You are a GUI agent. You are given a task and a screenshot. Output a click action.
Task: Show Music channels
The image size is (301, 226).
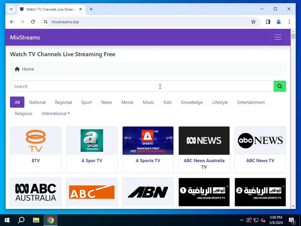148,102
